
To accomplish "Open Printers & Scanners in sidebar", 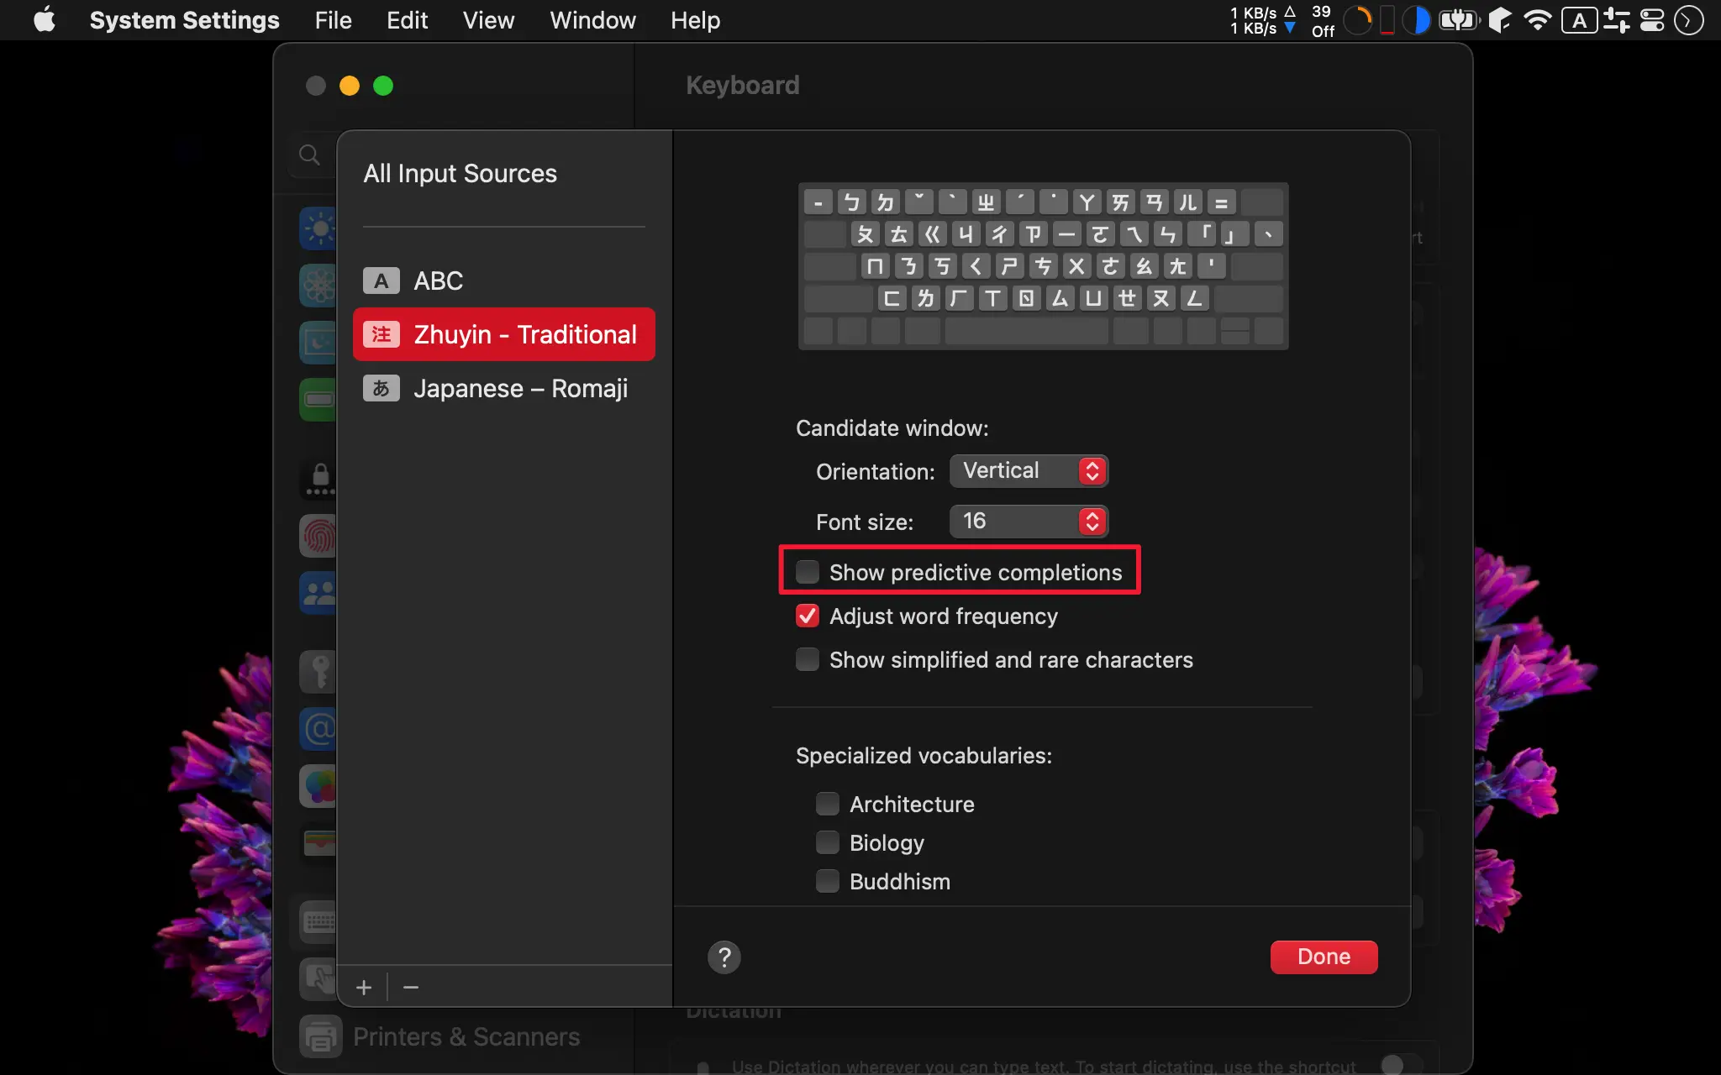I will click(x=439, y=1036).
